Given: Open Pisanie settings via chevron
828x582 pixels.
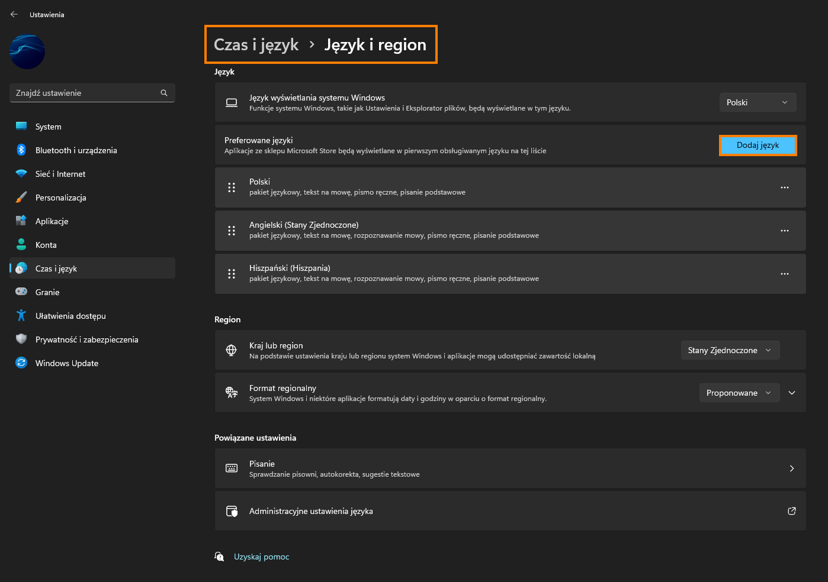Looking at the screenshot, I should click(792, 468).
